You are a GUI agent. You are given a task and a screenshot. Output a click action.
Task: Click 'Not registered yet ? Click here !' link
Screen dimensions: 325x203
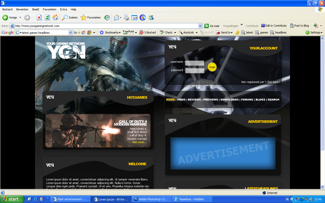261,82
